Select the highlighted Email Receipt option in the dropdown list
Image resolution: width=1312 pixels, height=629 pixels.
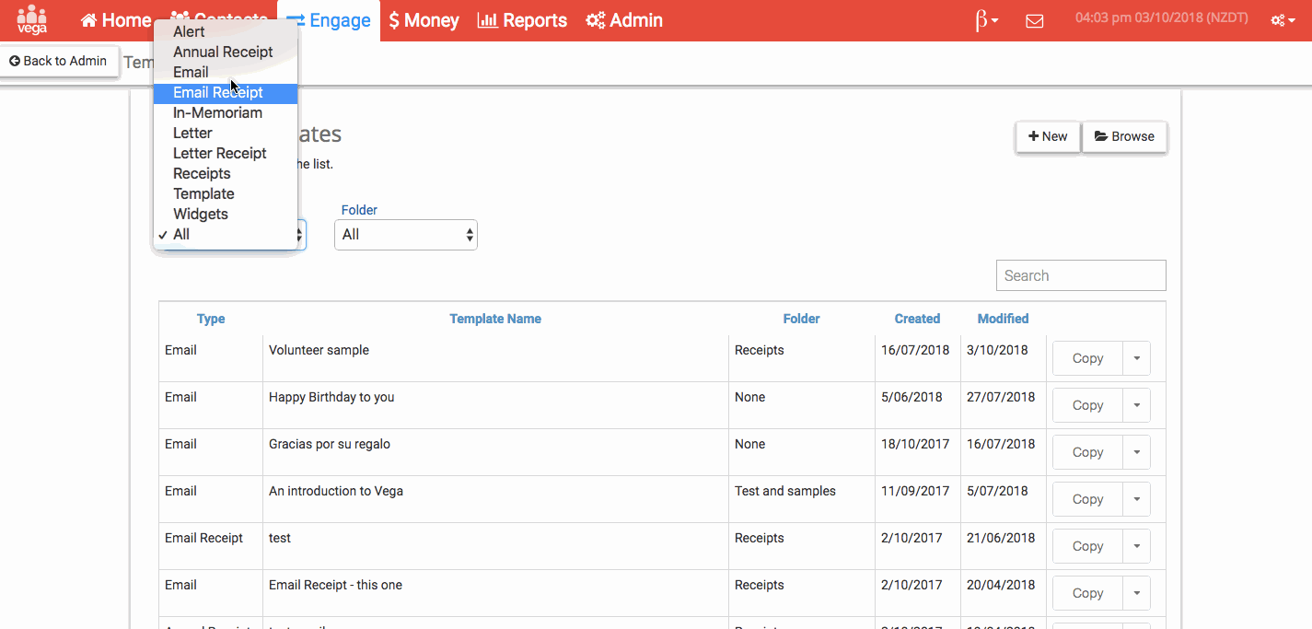pyautogui.click(x=226, y=92)
